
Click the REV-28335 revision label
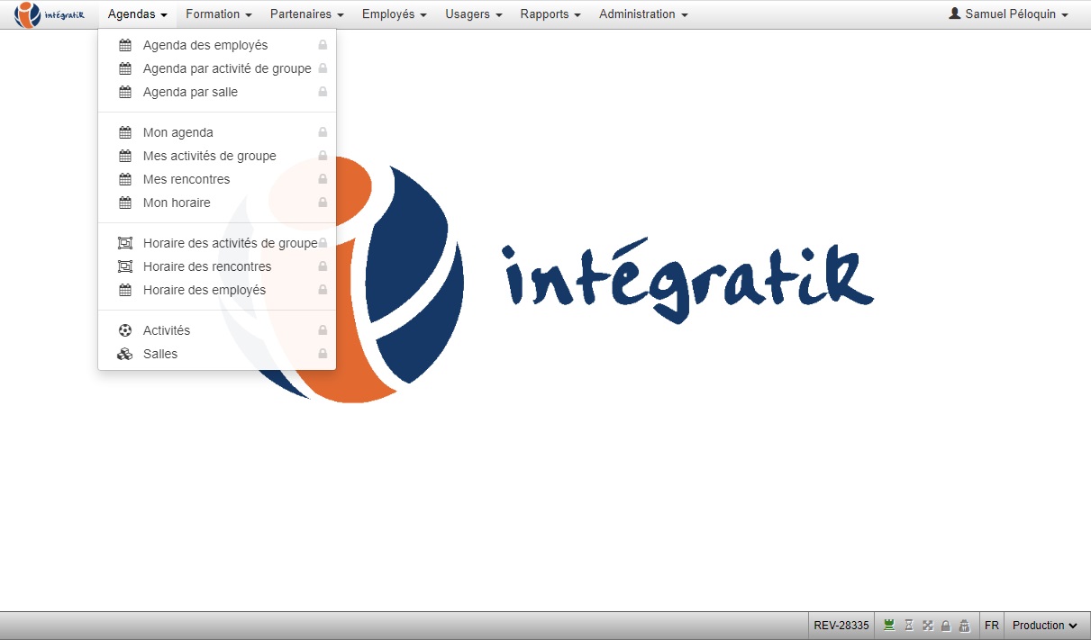pyautogui.click(x=841, y=626)
